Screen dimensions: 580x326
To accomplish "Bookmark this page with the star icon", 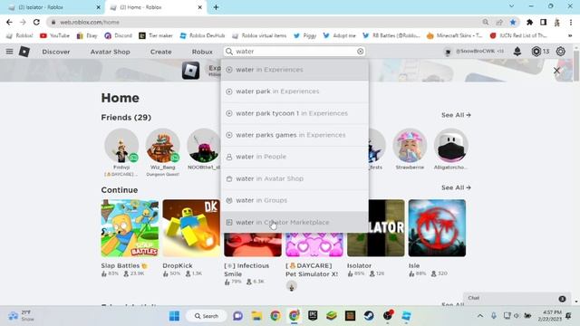I will click(x=513, y=22).
